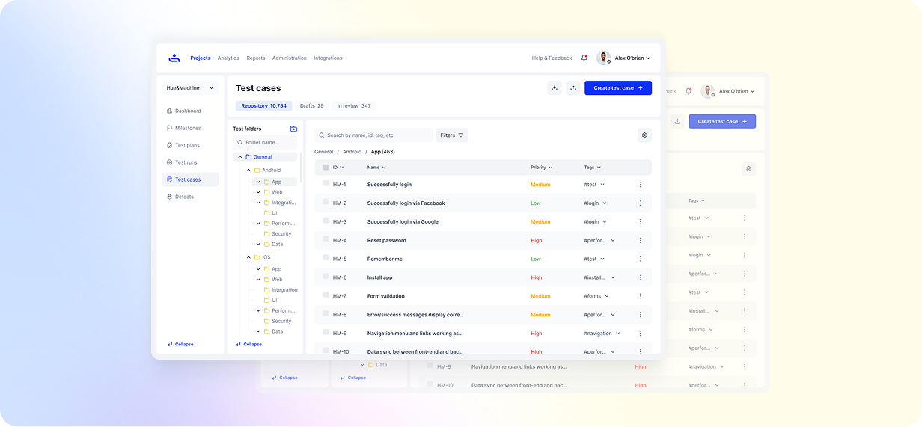The image size is (922, 427).
Task: Switch to the Drafts 29 tab
Action: click(x=312, y=106)
